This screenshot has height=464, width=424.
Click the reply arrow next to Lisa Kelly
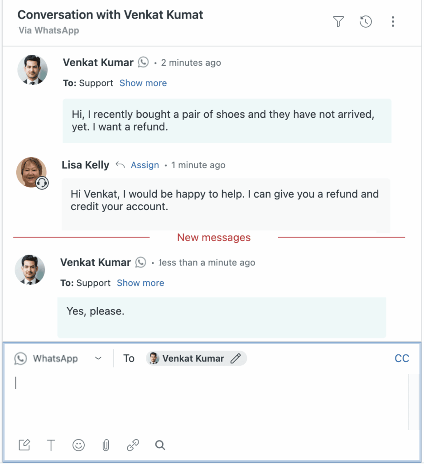120,165
